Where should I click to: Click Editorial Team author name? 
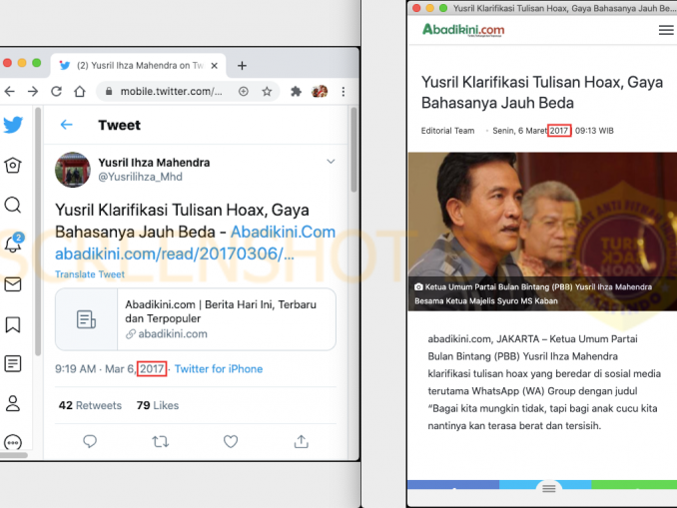click(x=447, y=131)
